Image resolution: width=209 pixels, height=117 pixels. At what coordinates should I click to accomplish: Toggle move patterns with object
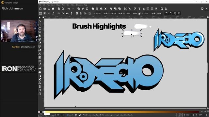coord(179,13)
